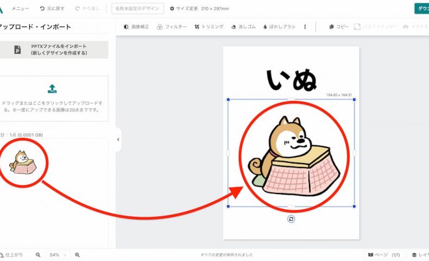
Task: Click the design name input field
Action: tap(137, 9)
